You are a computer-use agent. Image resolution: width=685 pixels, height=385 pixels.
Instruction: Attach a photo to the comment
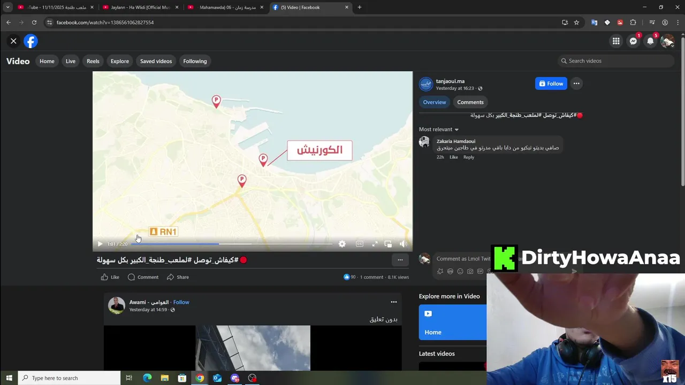(x=470, y=271)
